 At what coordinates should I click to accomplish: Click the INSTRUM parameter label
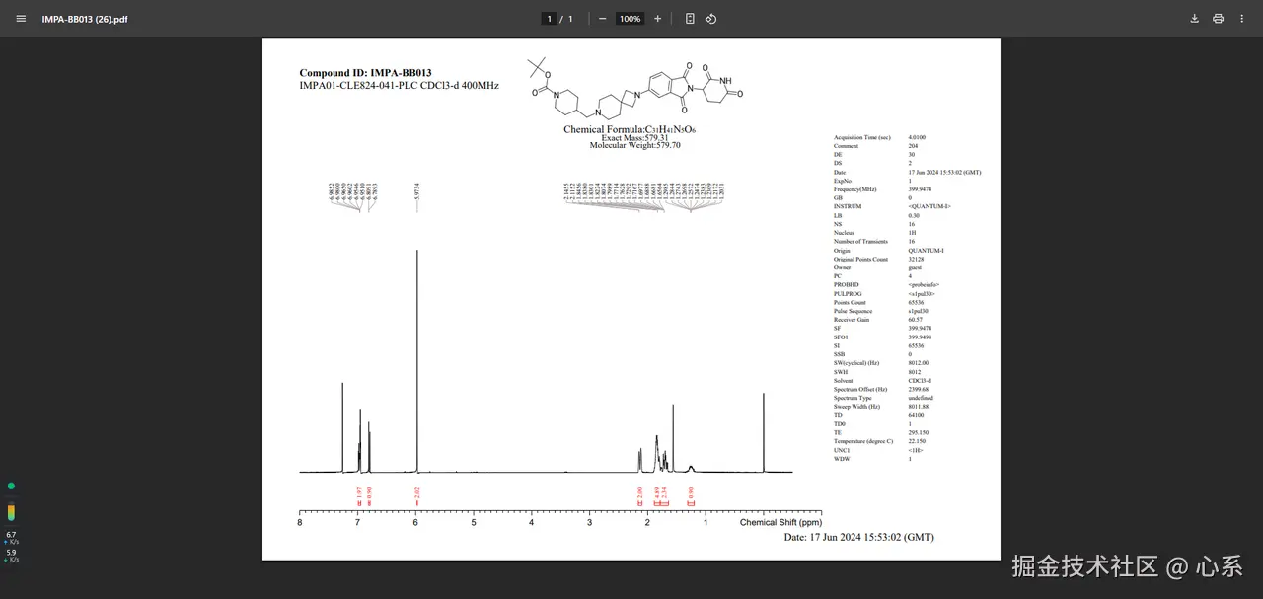pyautogui.click(x=847, y=206)
